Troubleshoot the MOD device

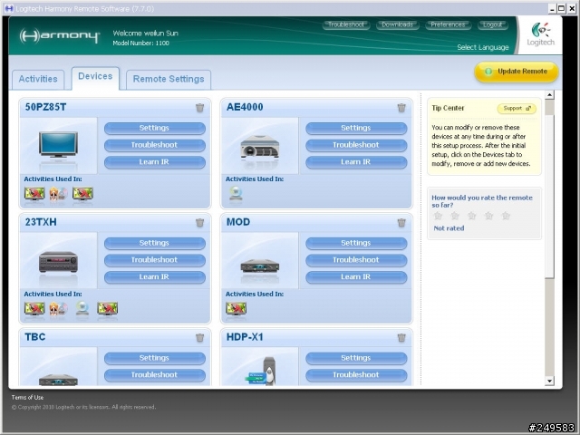tap(356, 260)
